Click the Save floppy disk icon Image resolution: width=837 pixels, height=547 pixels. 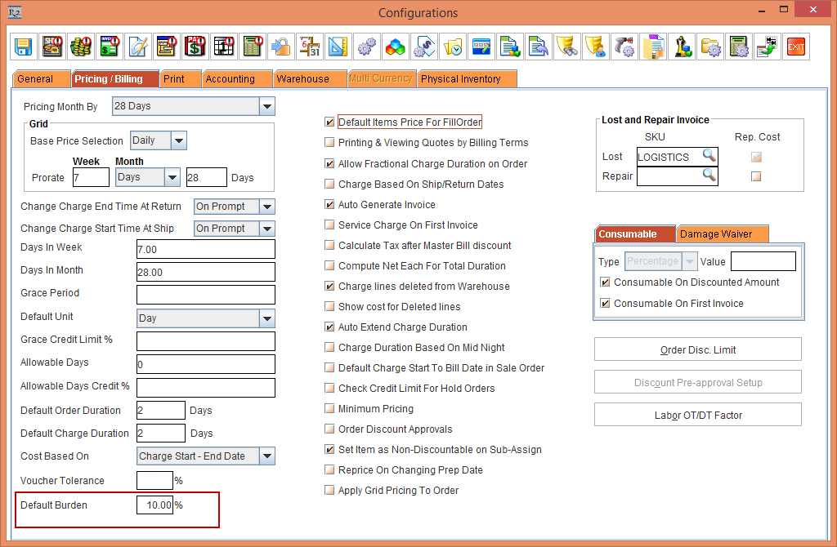[24, 47]
